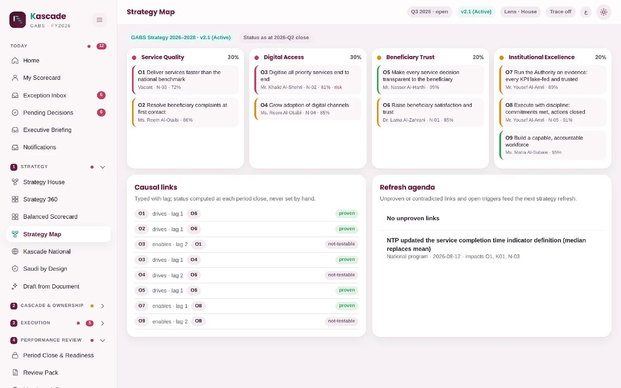This screenshot has height=388, width=621.
Task: Toggle light/dark theme sun button
Action: [x=604, y=12]
